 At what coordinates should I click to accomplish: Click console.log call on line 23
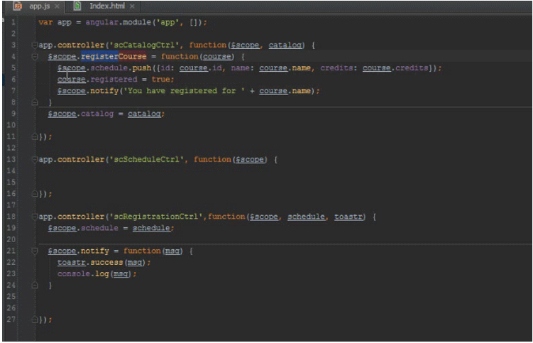click(x=83, y=274)
